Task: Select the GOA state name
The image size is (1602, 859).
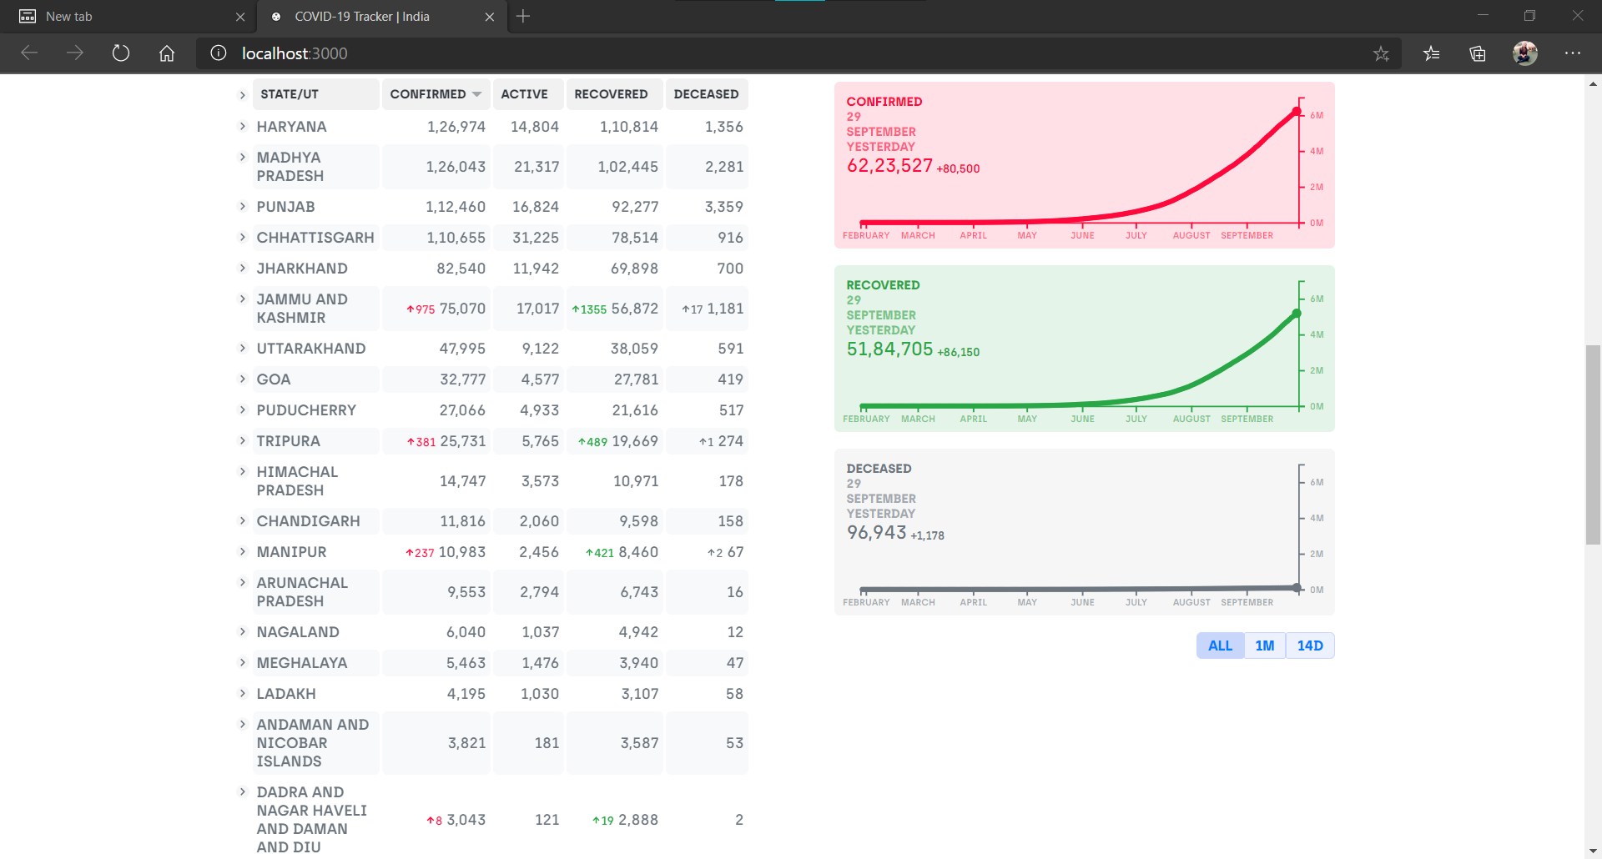Action: click(274, 379)
